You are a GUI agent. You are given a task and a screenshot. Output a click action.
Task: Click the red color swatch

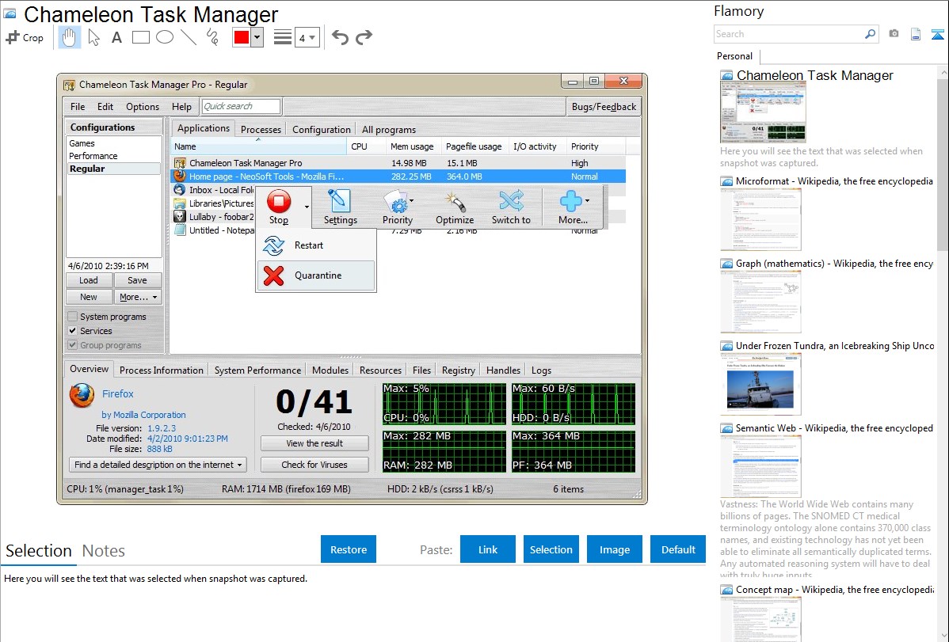(x=242, y=37)
